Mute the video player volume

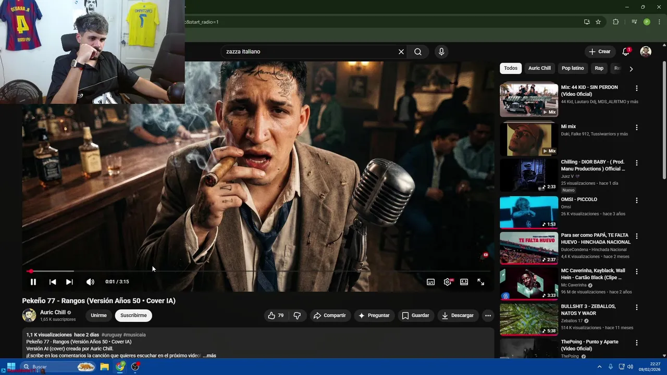click(x=90, y=282)
